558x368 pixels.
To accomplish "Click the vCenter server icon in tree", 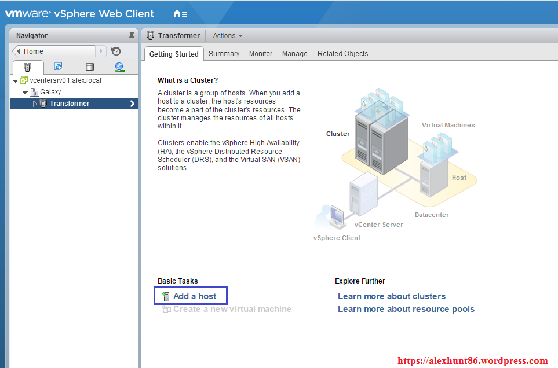I will click(24, 80).
